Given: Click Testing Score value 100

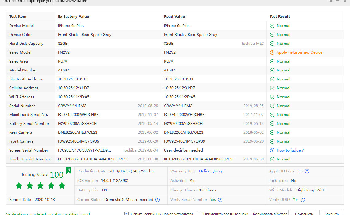Looking at the screenshot, I should [x=57, y=175].
